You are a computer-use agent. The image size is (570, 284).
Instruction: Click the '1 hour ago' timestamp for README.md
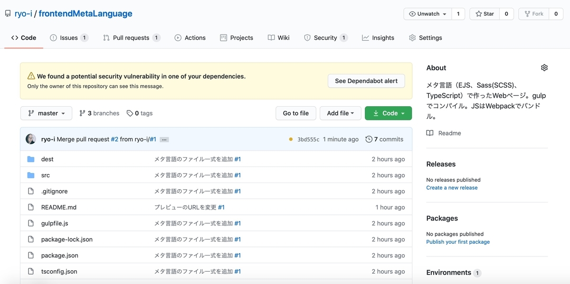click(x=390, y=207)
